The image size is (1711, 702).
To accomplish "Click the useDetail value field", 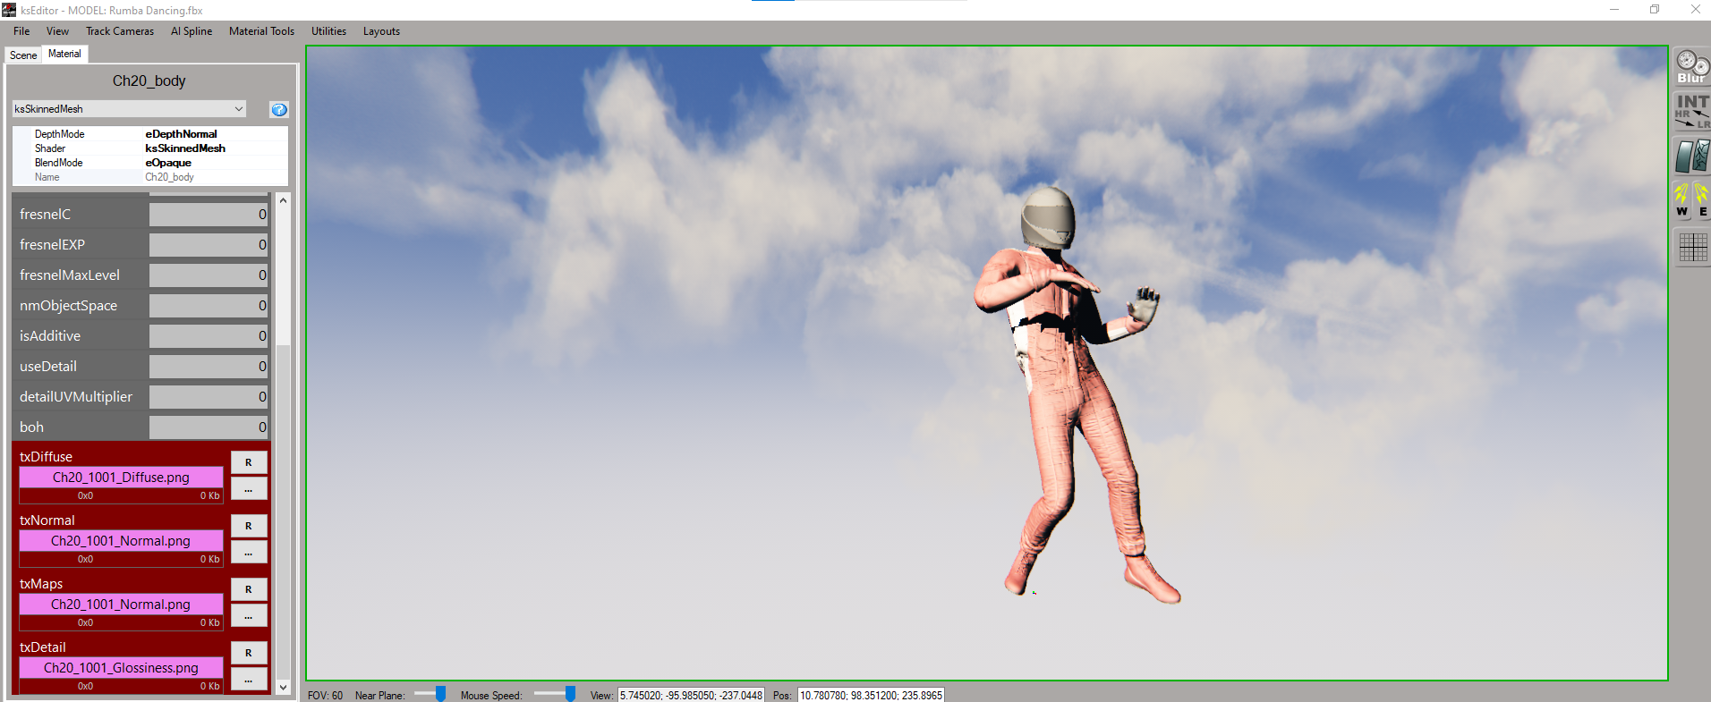I will tap(209, 367).
